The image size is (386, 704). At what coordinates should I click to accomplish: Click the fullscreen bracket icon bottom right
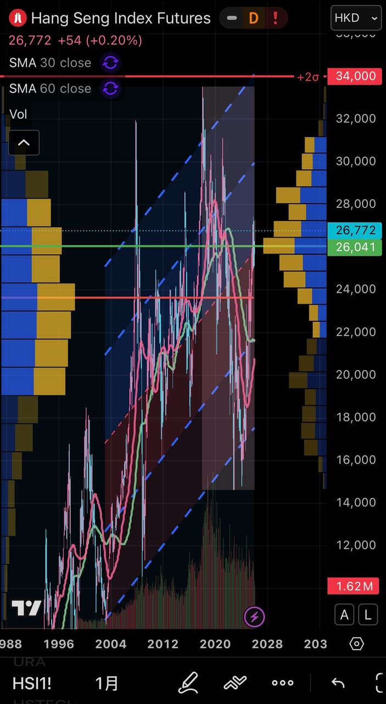pos(379,683)
